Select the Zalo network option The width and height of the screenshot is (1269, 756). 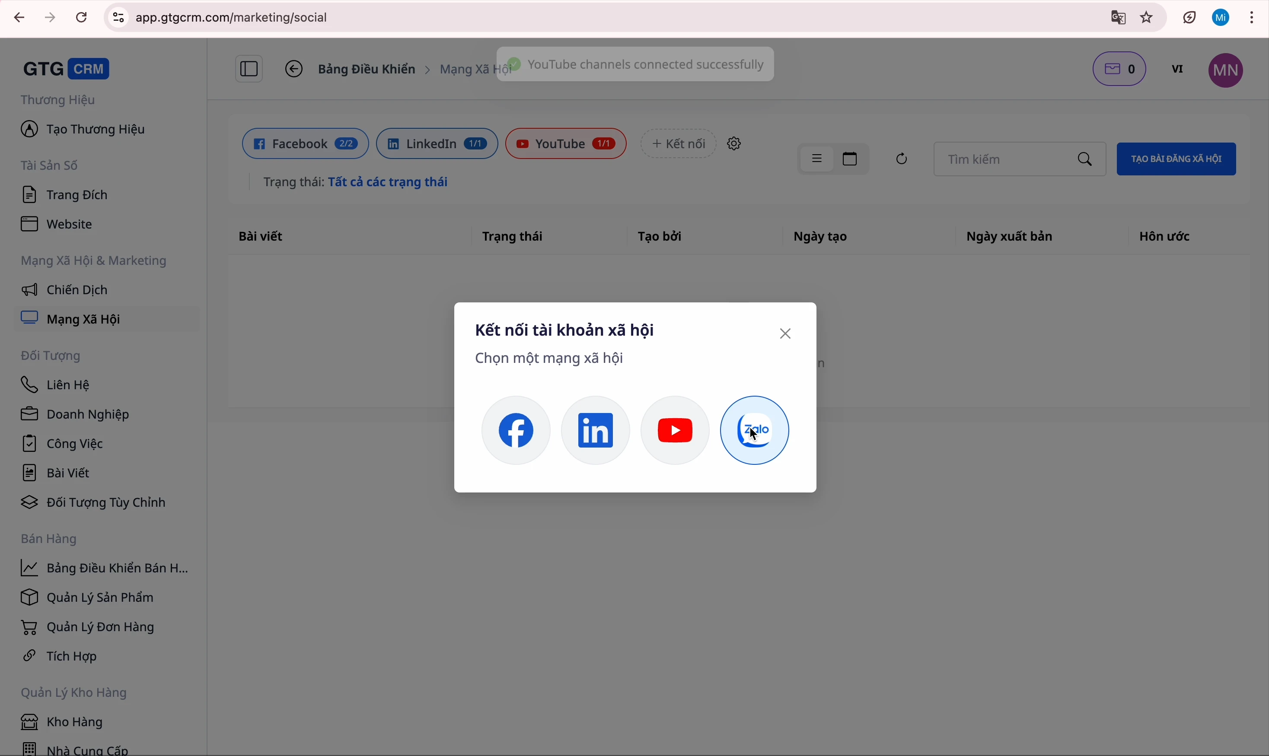tap(754, 429)
